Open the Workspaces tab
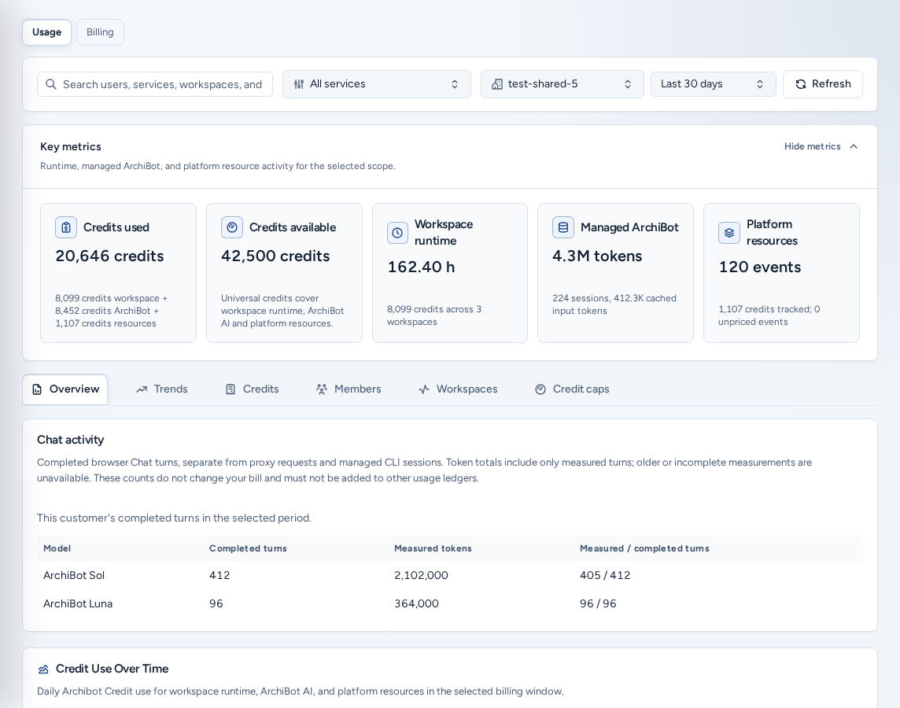Image resolution: width=900 pixels, height=708 pixels. coord(458,389)
